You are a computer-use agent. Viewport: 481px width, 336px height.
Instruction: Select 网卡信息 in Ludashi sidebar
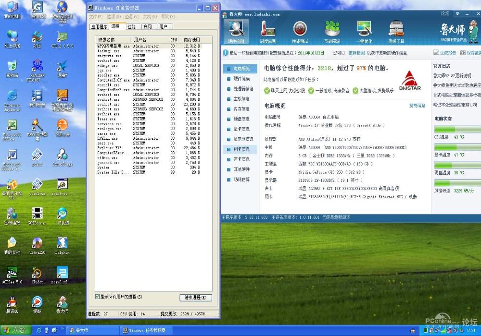(x=240, y=149)
